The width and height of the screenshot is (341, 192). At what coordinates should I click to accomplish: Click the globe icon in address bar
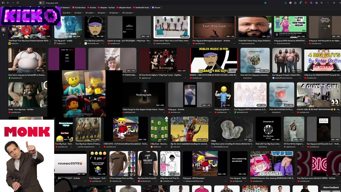tap(265, 3)
